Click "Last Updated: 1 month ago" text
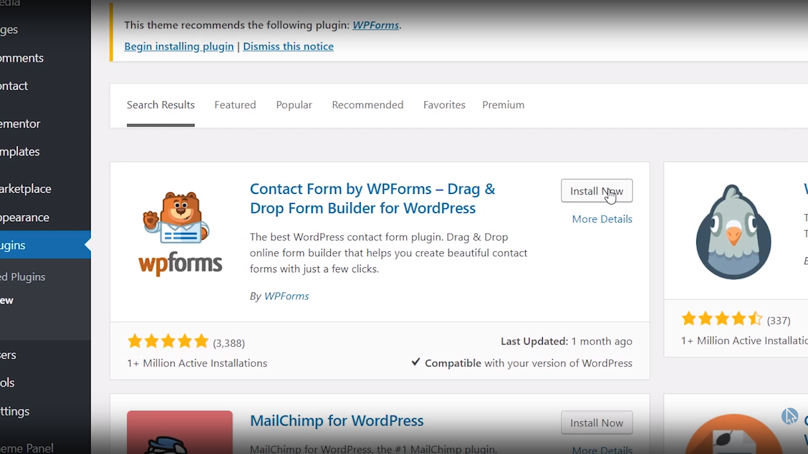This screenshot has height=454, width=808. click(x=566, y=342)
